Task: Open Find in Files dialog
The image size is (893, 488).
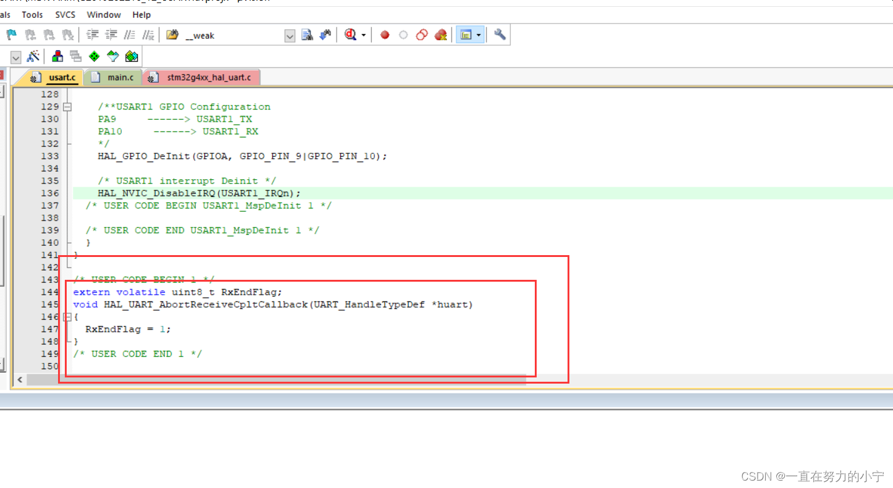Action: coord(172,35)
